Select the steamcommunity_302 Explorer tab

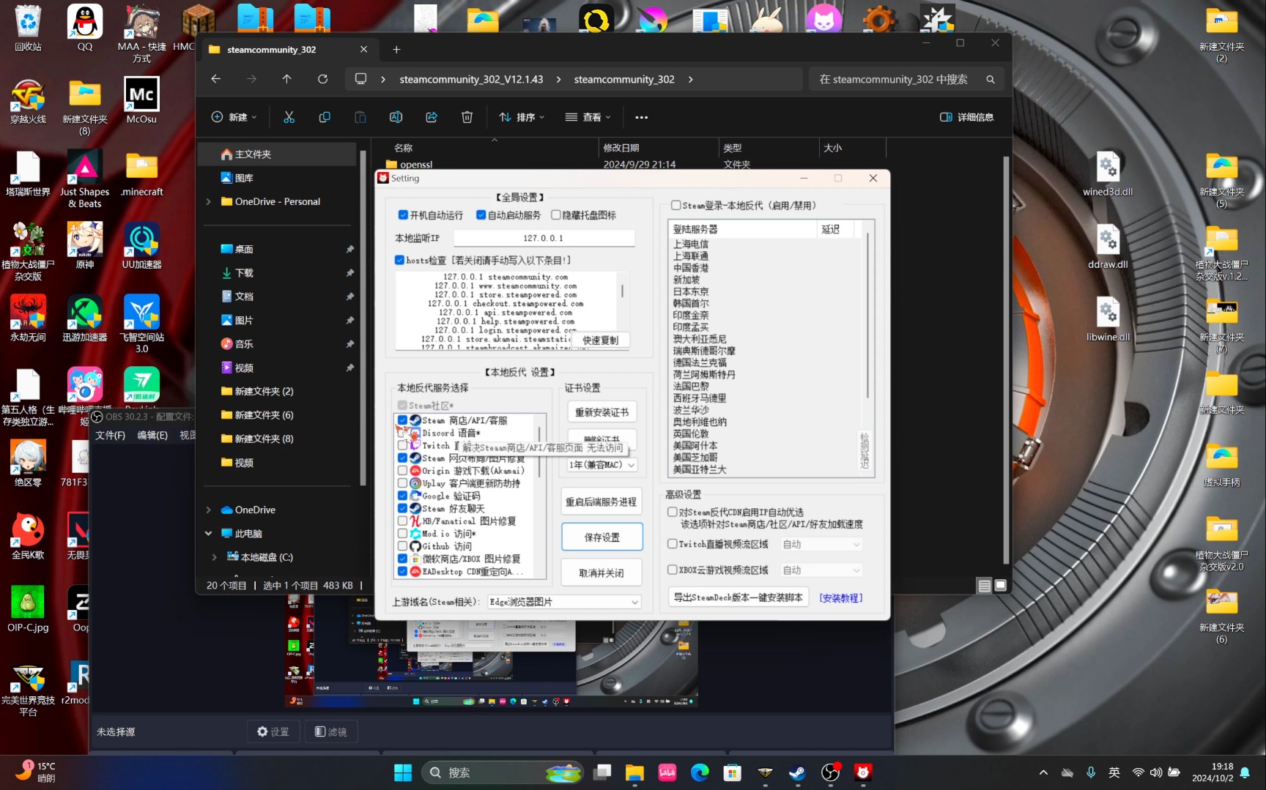click(287, 49)
